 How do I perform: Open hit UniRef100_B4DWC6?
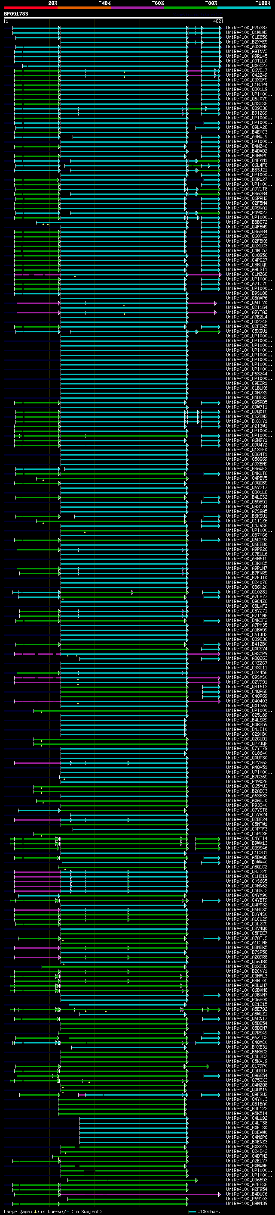point(247,1194)
